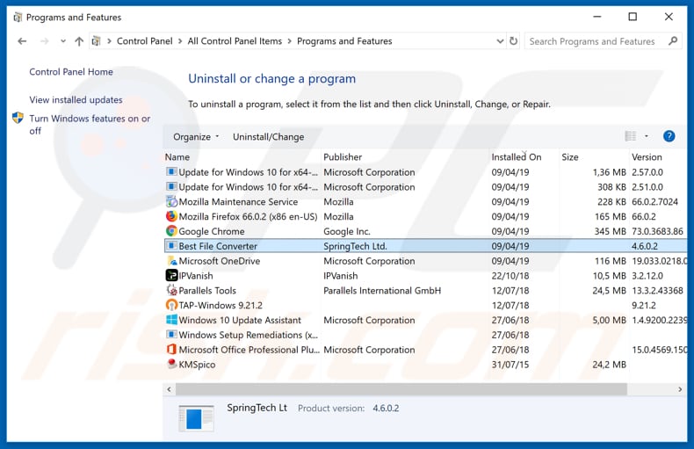Click the Google Chrome icon
The height and width of the screenshot is (449, 694).
pos(171,231)
